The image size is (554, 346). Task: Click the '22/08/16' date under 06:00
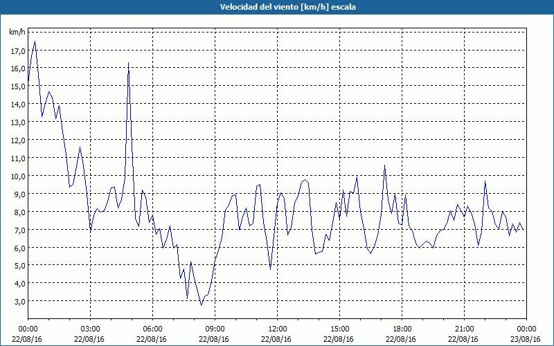point(152,339)
